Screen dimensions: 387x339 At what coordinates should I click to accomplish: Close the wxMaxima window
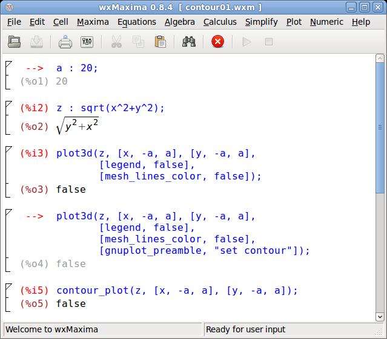pos(378,7)
